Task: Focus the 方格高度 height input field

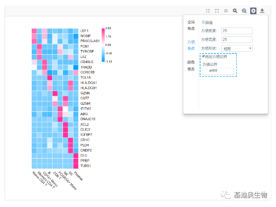Action: tap(237, 40)
